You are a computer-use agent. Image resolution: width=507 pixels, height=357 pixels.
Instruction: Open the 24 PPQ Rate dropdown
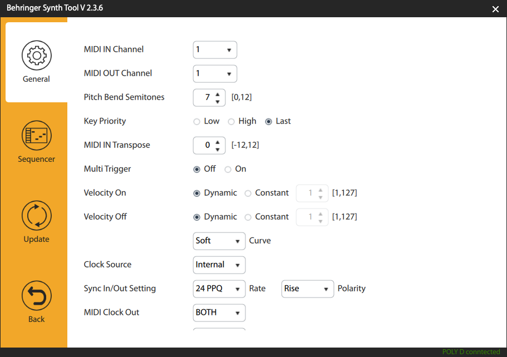[219, 289]
